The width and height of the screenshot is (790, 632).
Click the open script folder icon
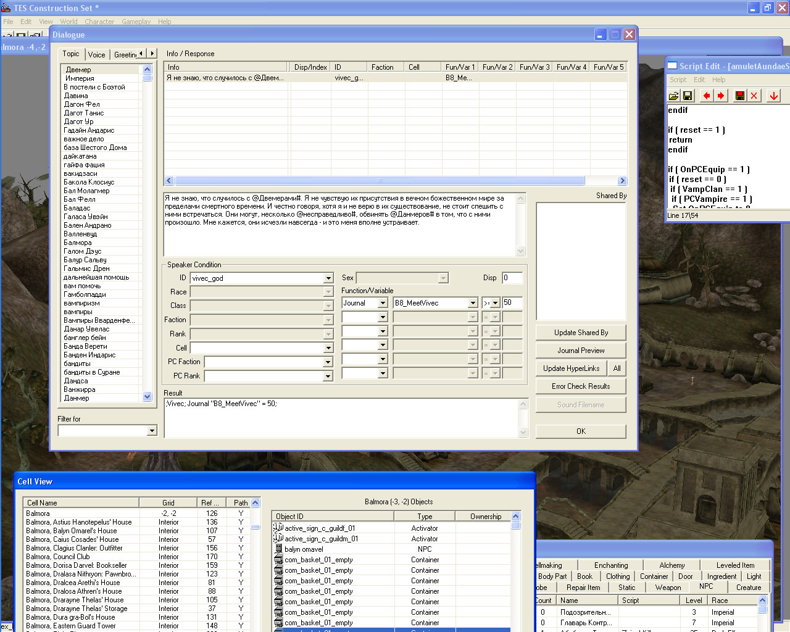point(673,96)
